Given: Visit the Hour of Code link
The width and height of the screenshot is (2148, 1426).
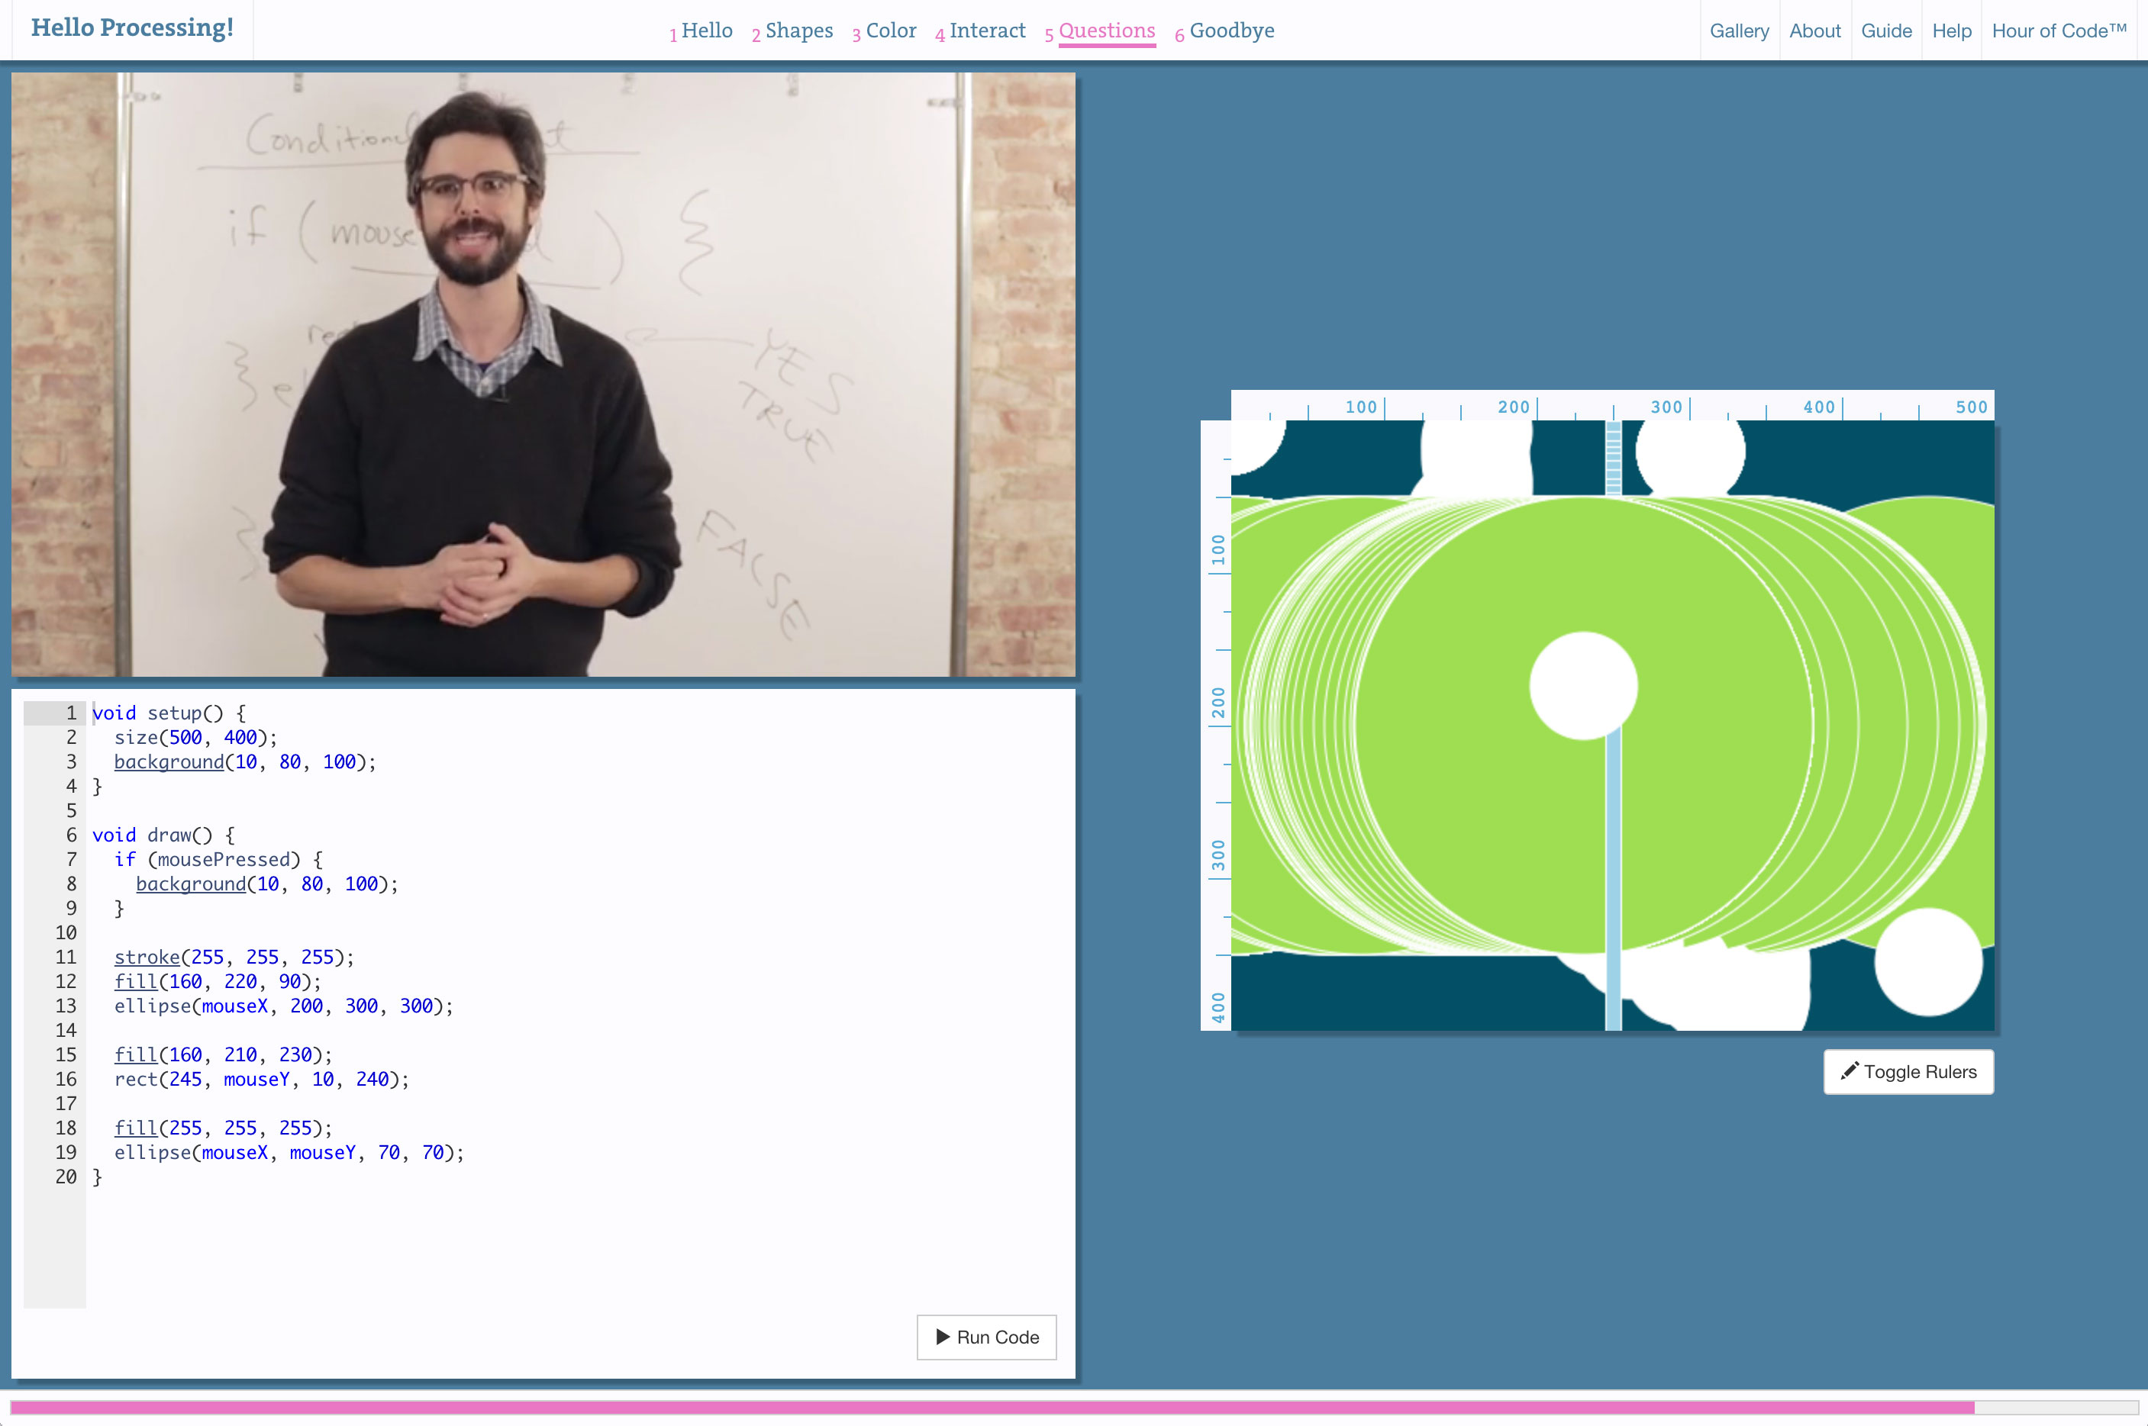Looking at the screenshot, I should click(x=2059, y=31).
